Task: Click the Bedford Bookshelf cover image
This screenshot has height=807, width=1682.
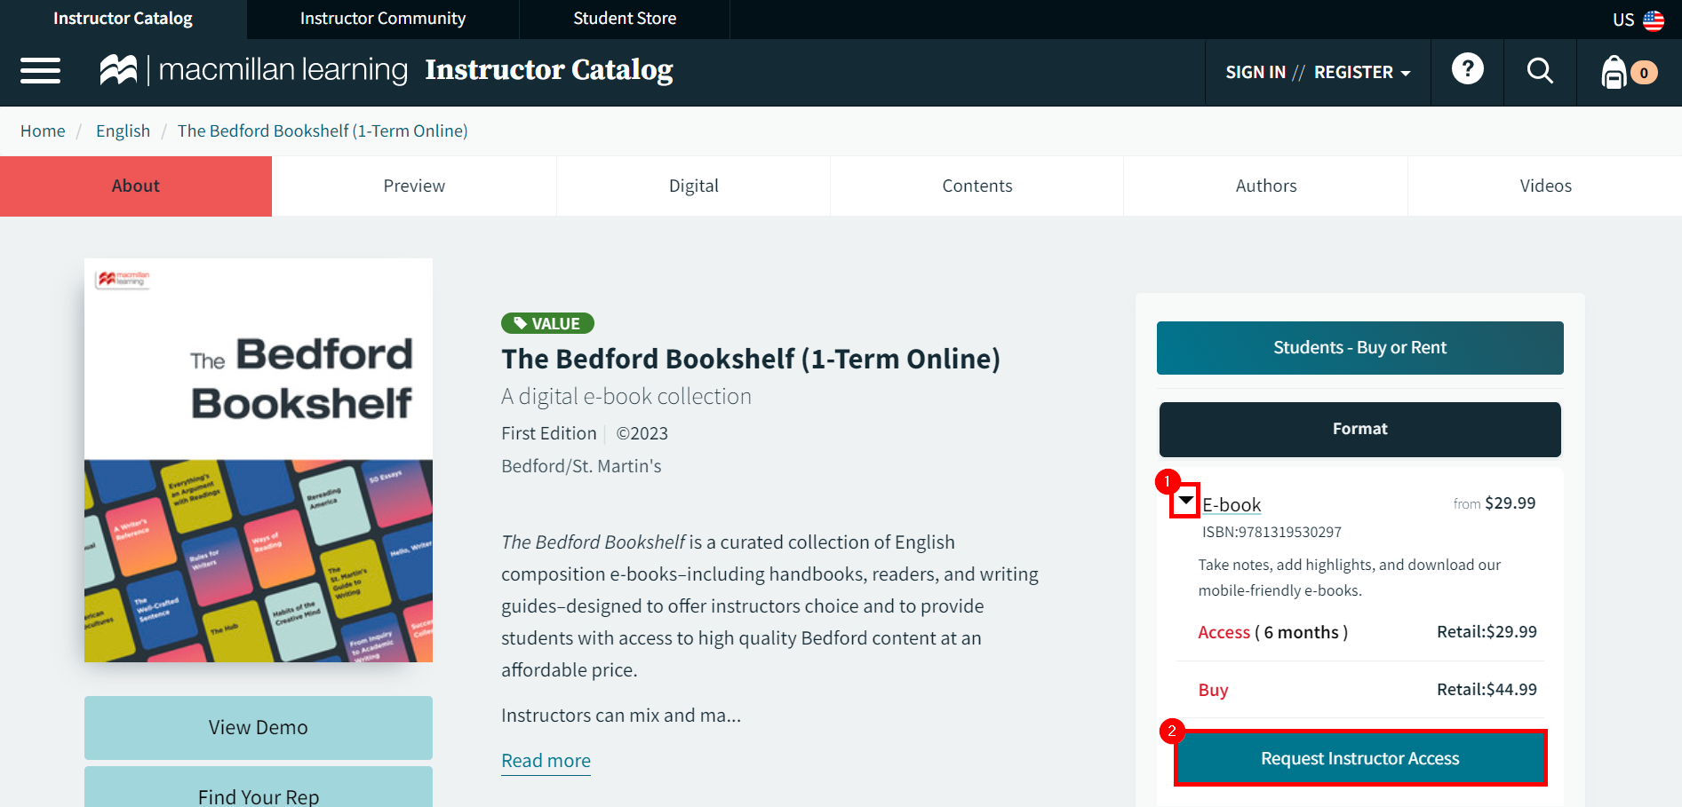Action: [258, 460]
